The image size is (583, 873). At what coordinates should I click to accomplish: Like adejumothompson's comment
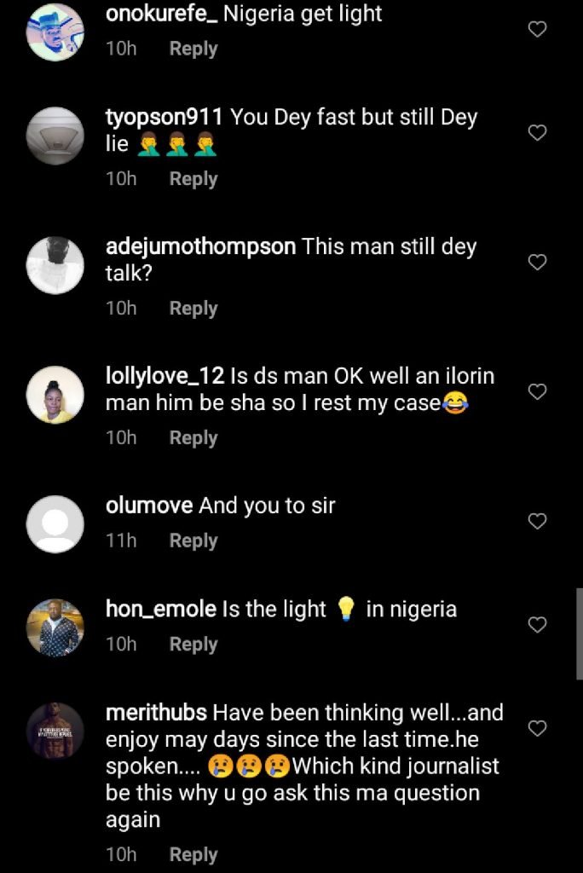coord(537,262)
